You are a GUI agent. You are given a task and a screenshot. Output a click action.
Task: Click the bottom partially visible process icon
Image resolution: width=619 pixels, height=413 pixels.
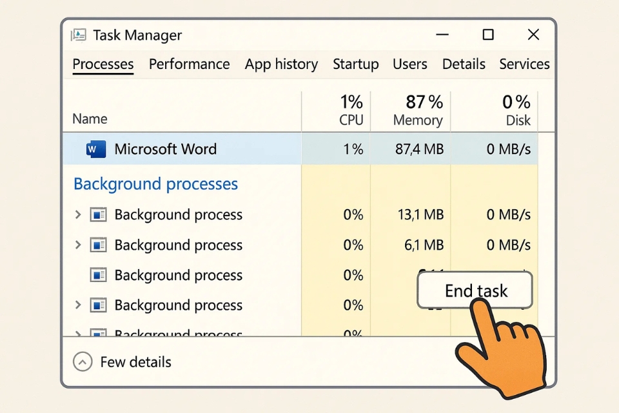99,333
